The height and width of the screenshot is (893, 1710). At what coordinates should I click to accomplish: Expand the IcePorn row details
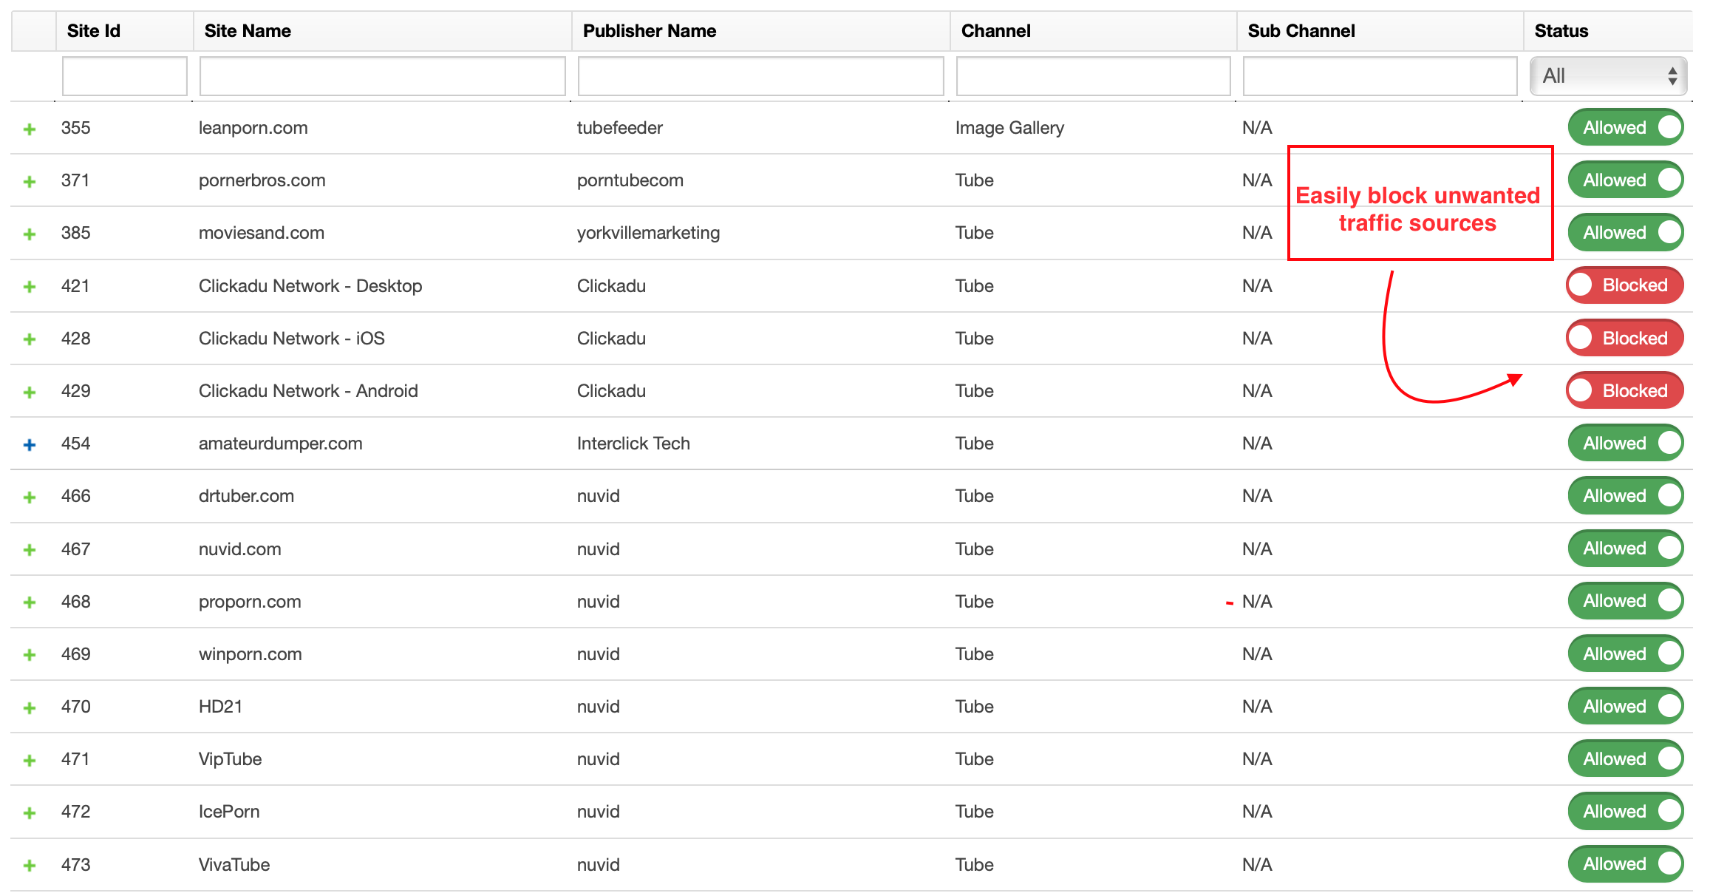(30, 813)
